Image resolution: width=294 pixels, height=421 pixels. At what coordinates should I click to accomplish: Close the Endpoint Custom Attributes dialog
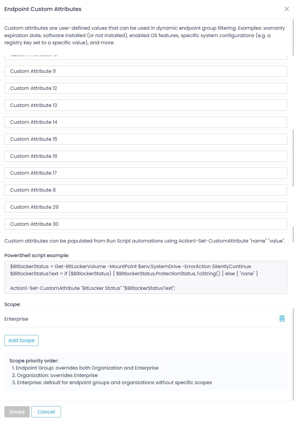coord(287,9)
